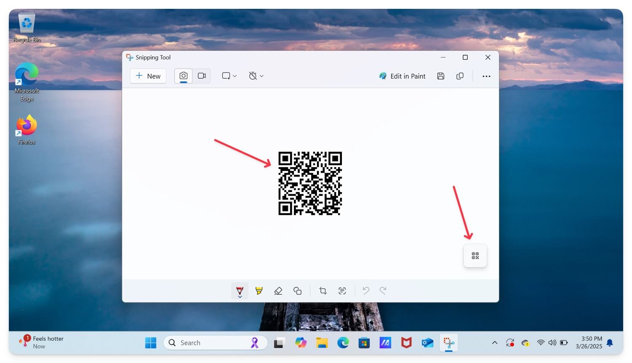Switch to Snip screenshot mode
632x363 pixels.
[x=184, y=76]
